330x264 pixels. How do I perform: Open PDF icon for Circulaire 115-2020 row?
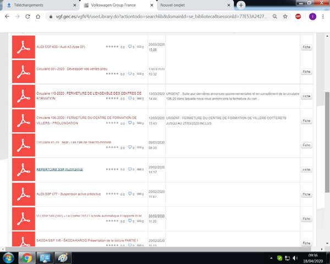click(24, 96)
